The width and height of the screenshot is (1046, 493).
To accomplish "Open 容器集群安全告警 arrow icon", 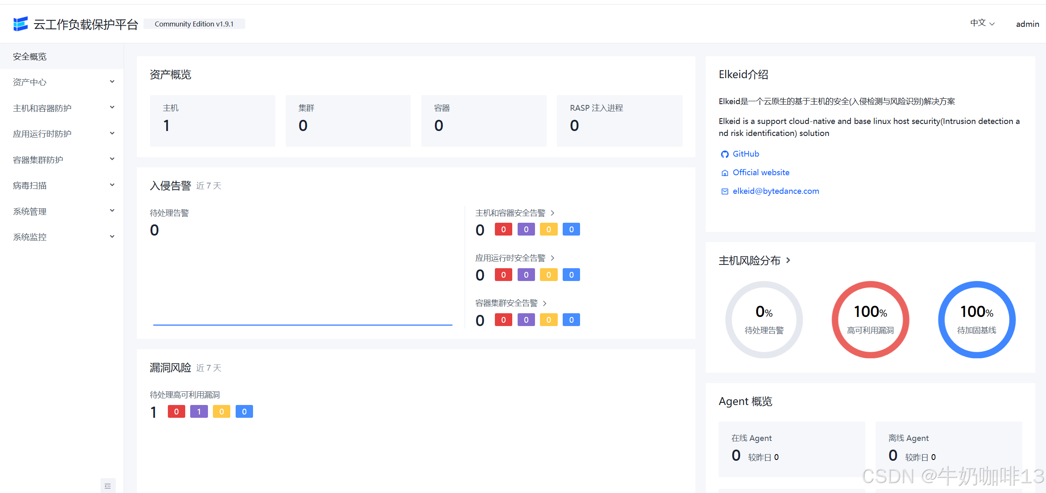I will click(544, 303).
